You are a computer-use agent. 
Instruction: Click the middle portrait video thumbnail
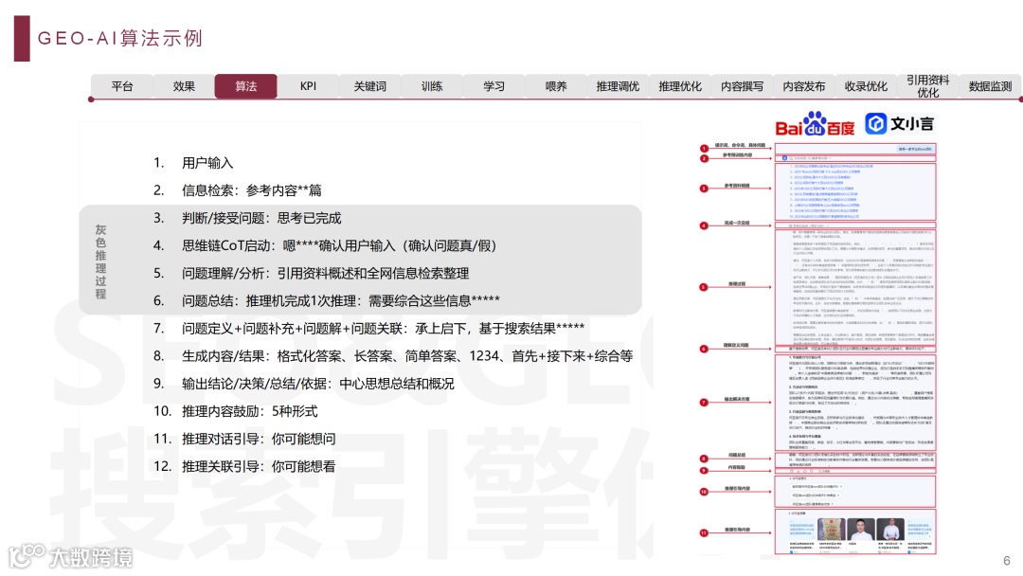[860, 529]
